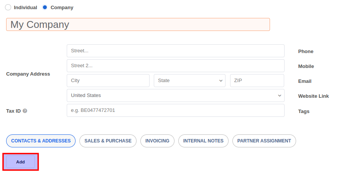Select the City input field
Image resolution: width=349 pixels, height=181 pixels.
pyautogui.click(x=108, y=81)
